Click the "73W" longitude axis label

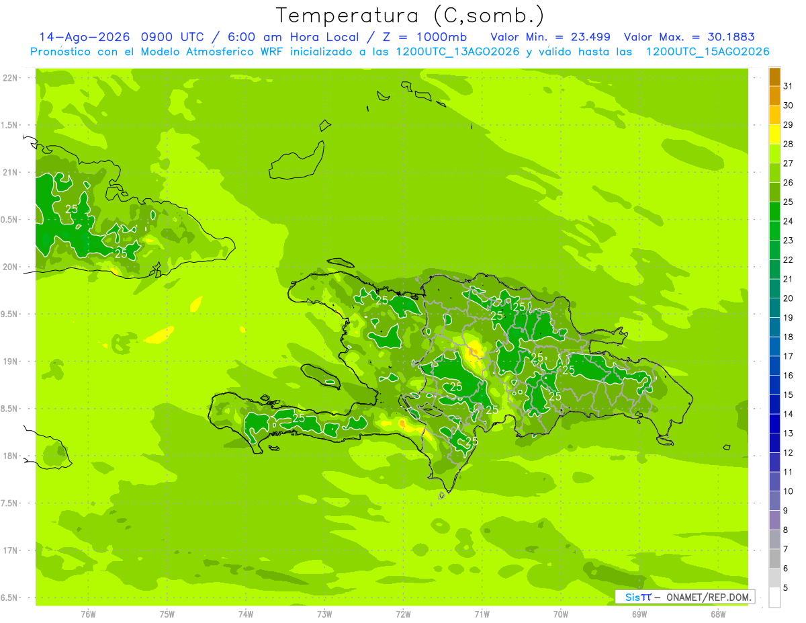coord(324,614)
